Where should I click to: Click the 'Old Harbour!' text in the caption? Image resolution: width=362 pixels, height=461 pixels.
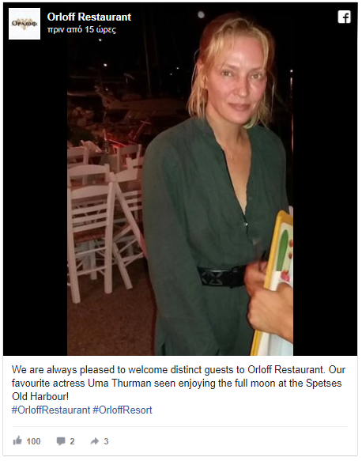coord(40,397)
